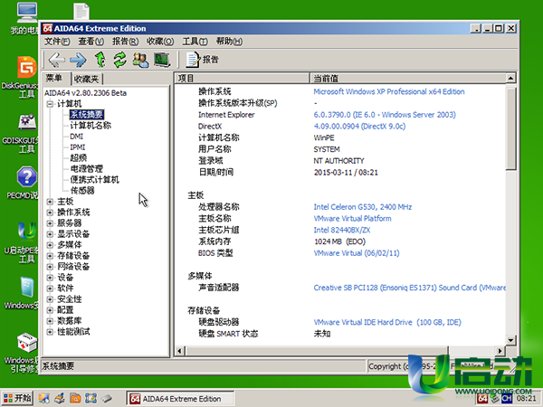Open the VMware Virtual IDE Hard Drive link
The image size is (543, 407).
(387, 322)
